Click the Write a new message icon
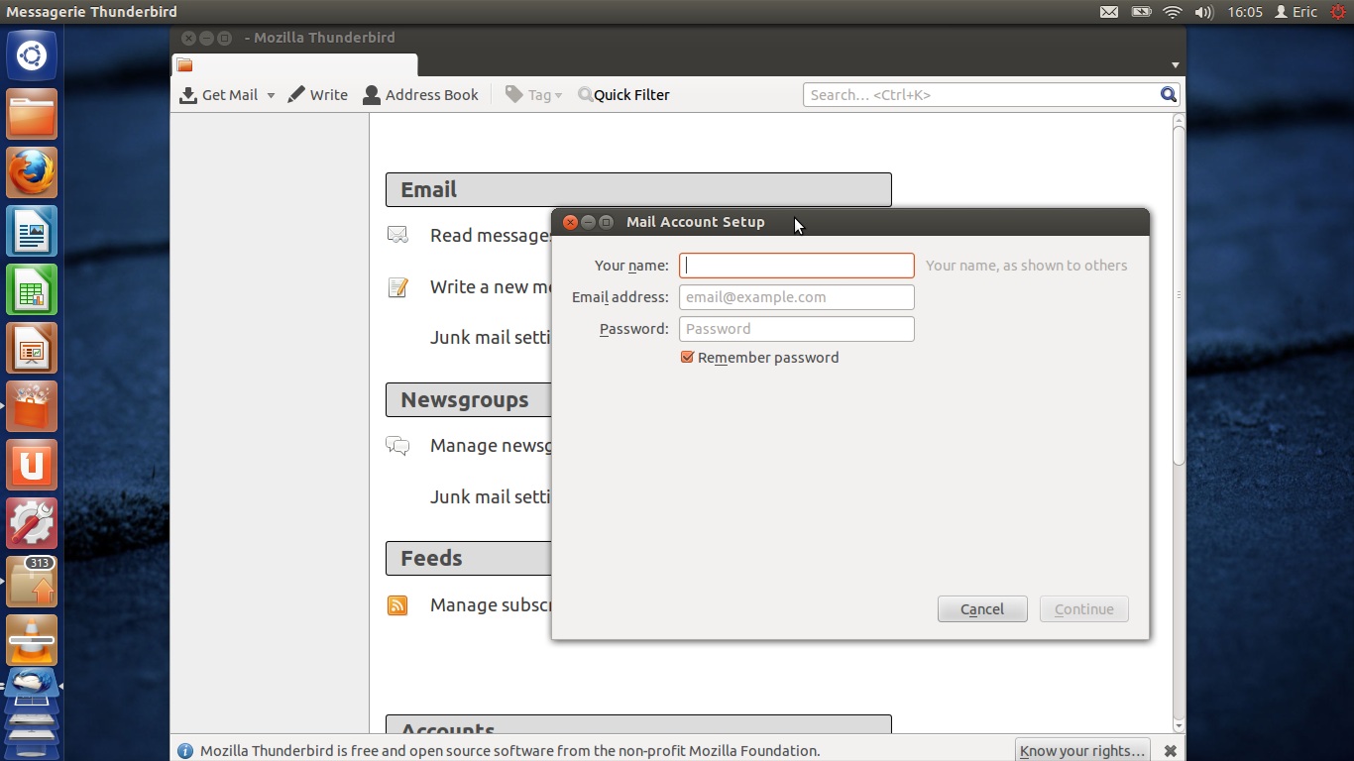 point(397,287)
